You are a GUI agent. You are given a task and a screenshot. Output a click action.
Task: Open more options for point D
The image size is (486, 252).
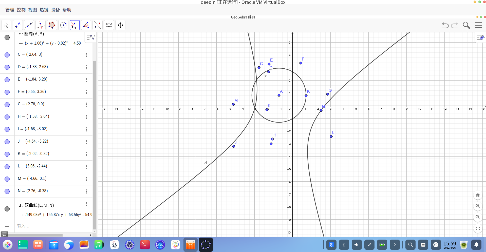click(86, 67)
